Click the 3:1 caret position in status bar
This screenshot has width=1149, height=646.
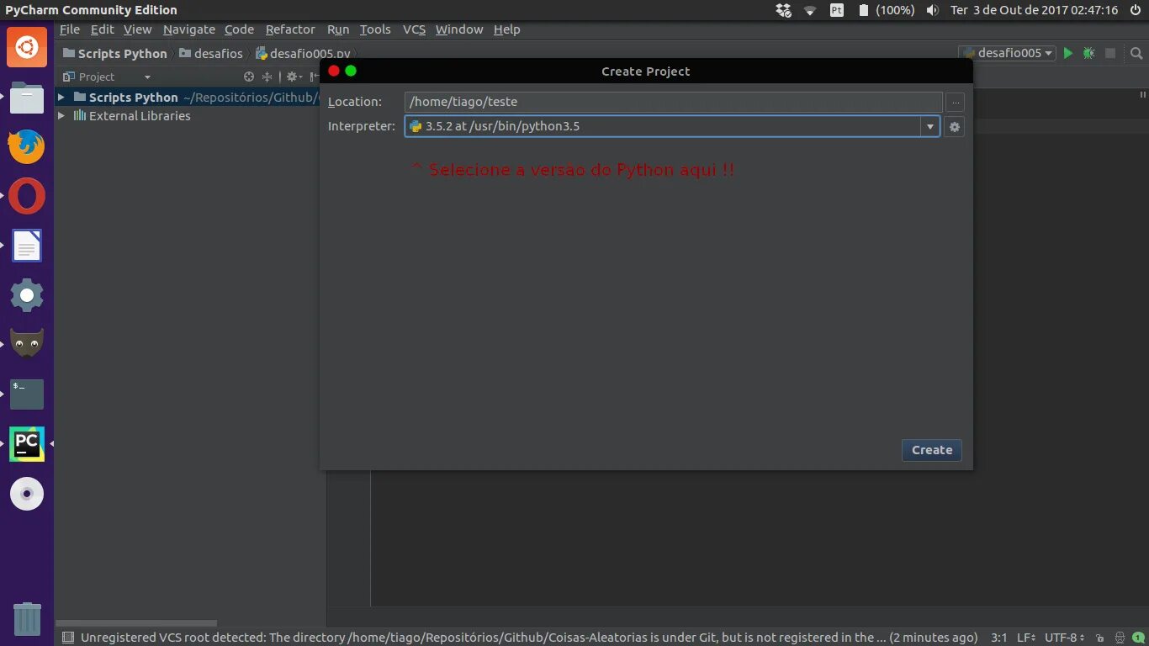coord(998,638)
